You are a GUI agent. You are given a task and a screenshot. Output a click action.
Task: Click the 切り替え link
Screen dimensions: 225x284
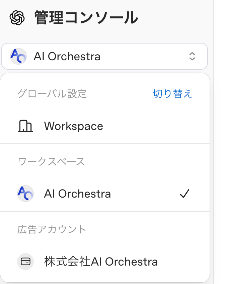[x=172, y=94]
